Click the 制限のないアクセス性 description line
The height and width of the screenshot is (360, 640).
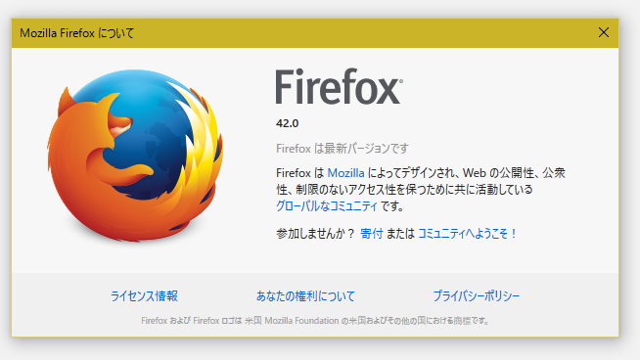(x=404, y=190)
